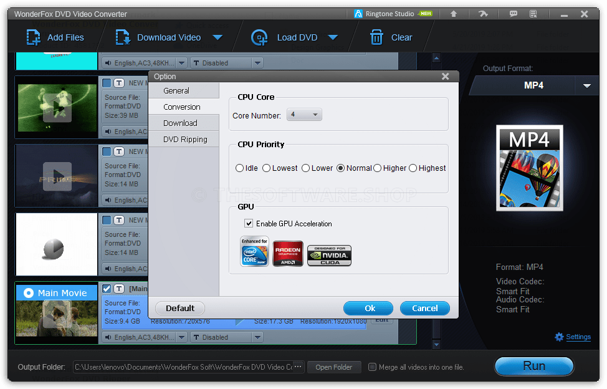Screen dimensions: 607x389
Task: Open bottom Disabled subtitle dropdown
Action: tap(257, 337)
